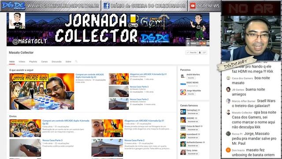Click the Masato Collector channel avatar in banner
This screenshot has height=159, width=282.
coord(17,21)
